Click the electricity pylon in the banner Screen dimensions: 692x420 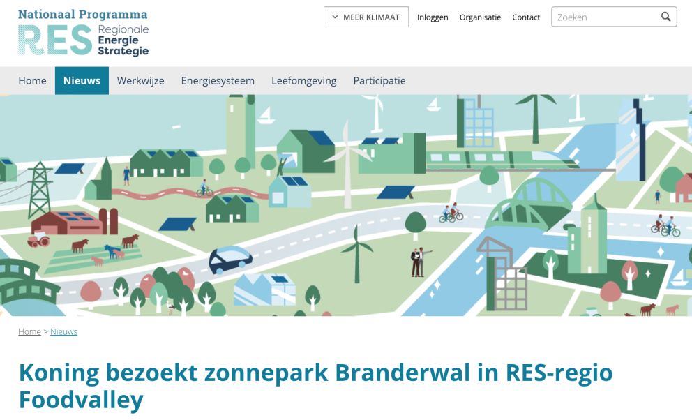(39, 190)
